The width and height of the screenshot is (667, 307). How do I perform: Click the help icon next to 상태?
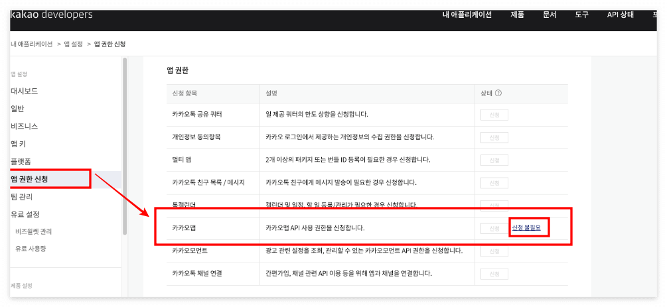coord(499,93)
